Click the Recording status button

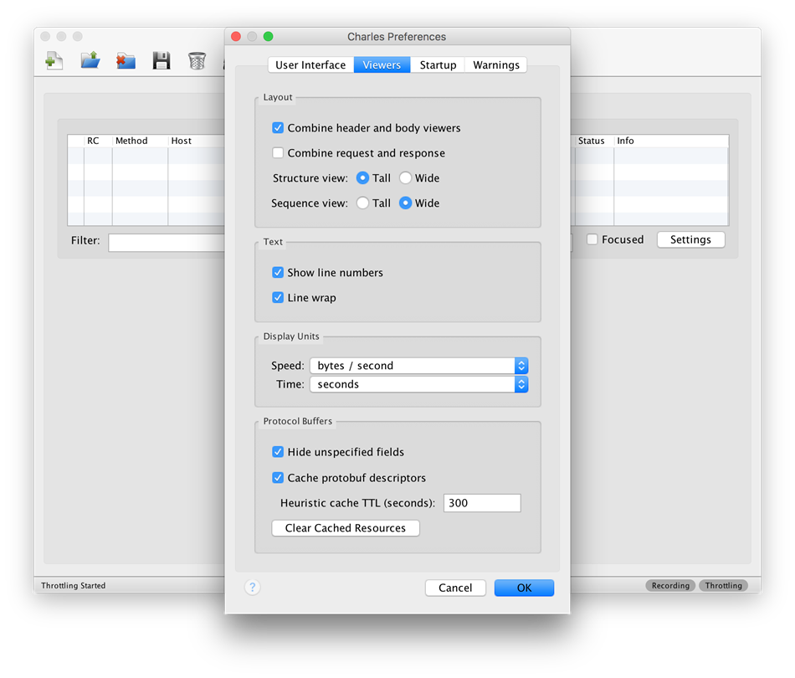tap(670, 586)
